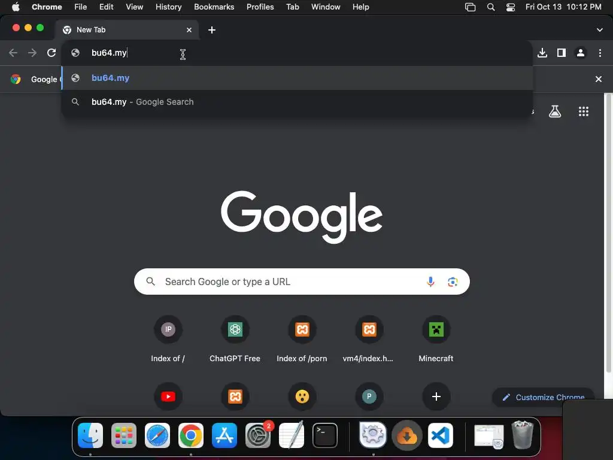Screen dimensions: 613x460
Task: Open the ChatGPT Free shortcut
Action: (x=235, y=339)
